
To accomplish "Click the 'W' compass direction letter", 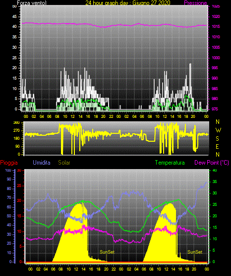I will (x=218, y=130).
